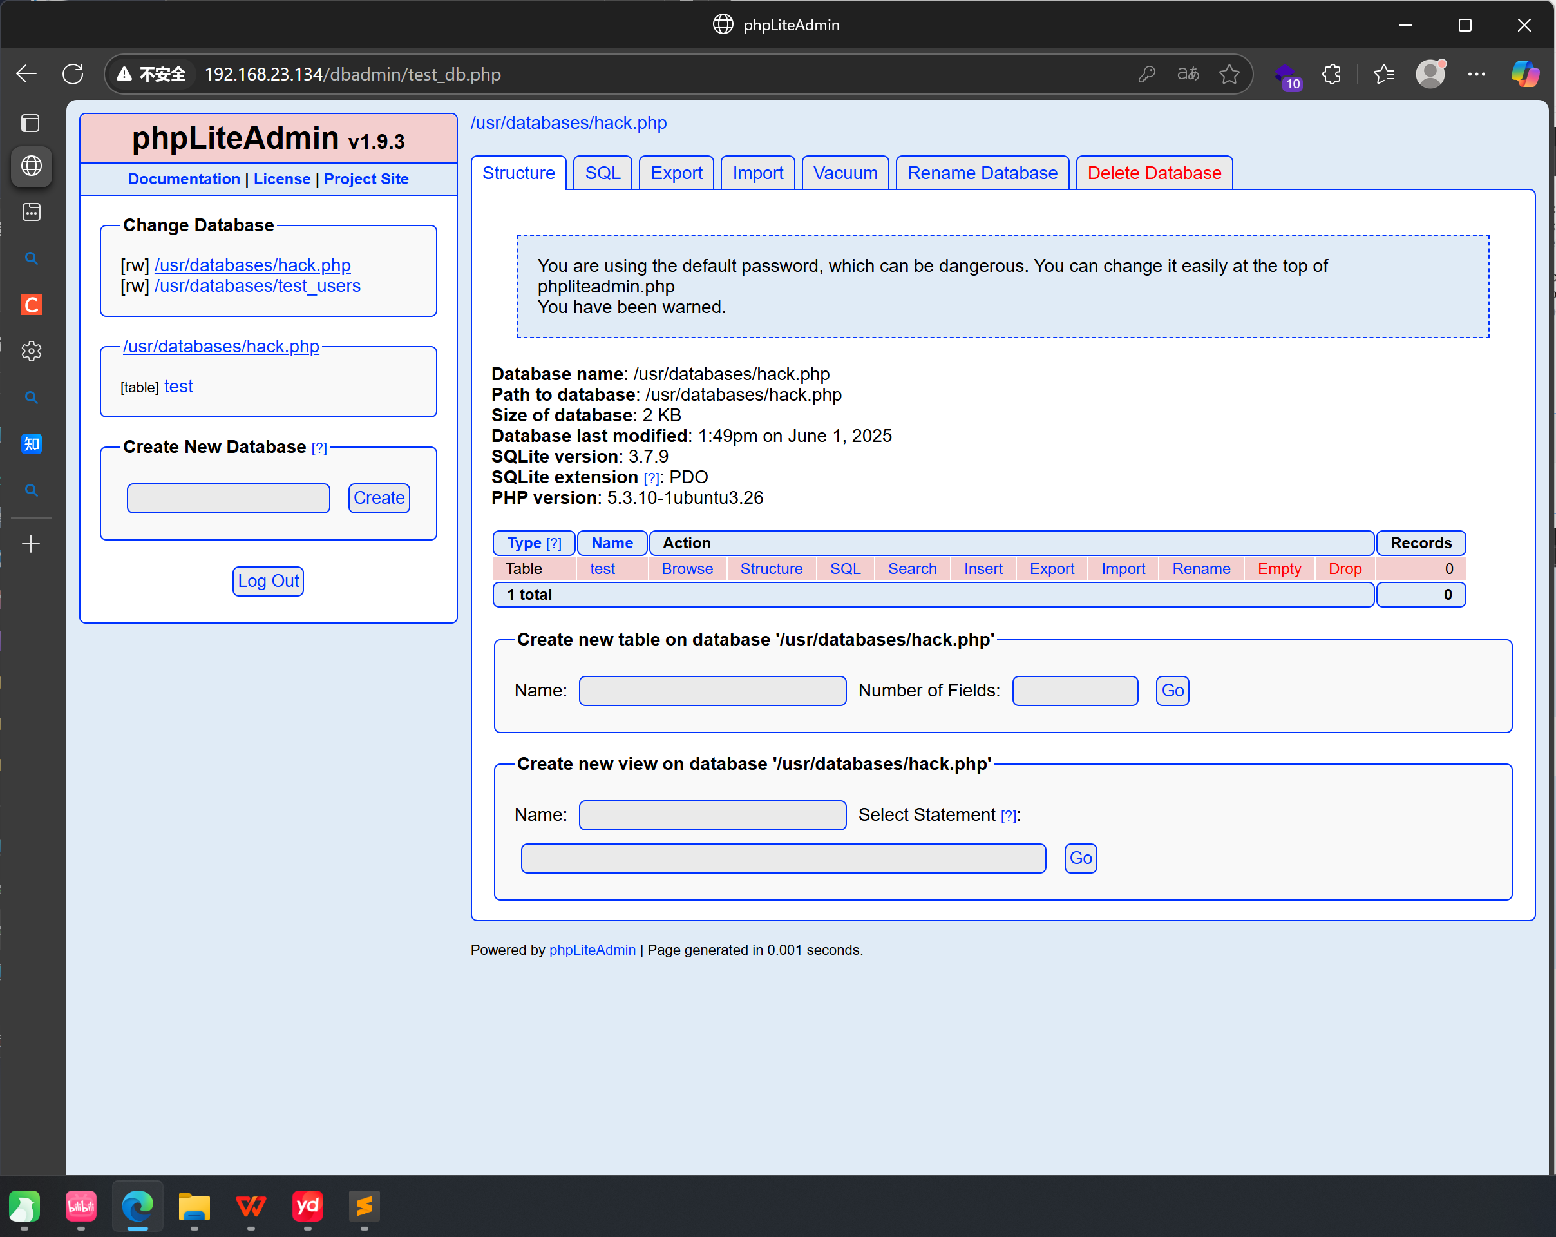Click the browser refresh icon
Screen dimensions: 1556x1237
point(73,73)
